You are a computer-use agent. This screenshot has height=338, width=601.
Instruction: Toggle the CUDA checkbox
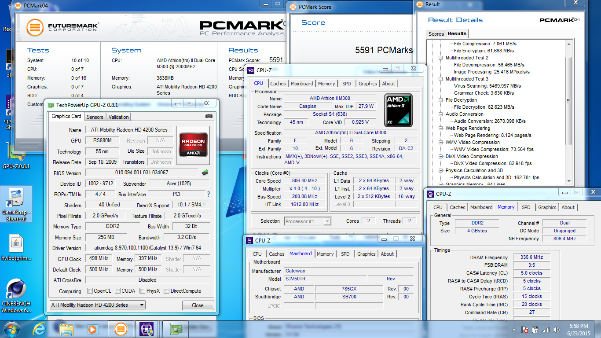[118, 291]
